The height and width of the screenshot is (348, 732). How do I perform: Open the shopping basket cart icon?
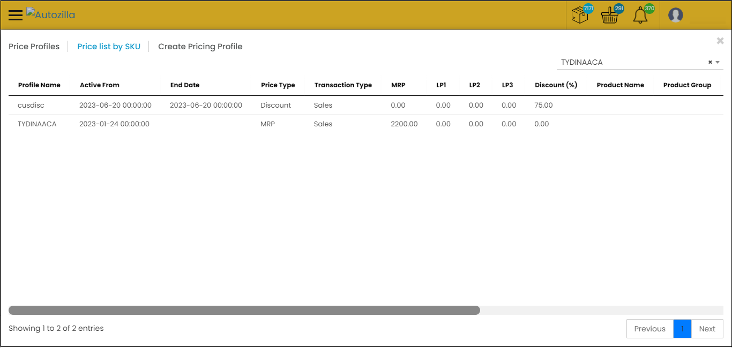pos(610,15)
